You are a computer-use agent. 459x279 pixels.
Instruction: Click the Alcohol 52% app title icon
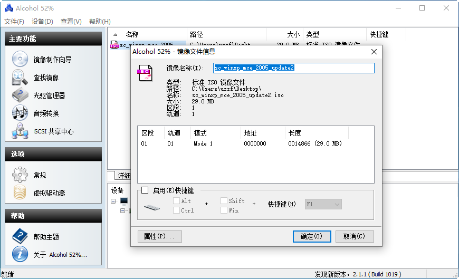tap(9, 8)
